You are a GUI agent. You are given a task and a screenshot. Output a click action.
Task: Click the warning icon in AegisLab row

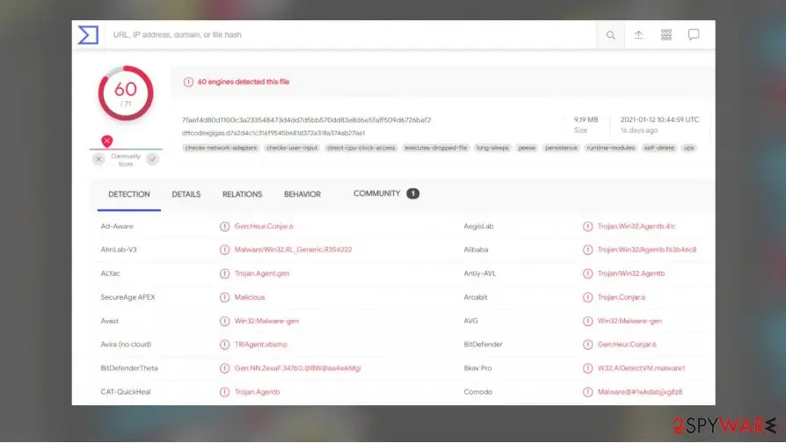587,227
